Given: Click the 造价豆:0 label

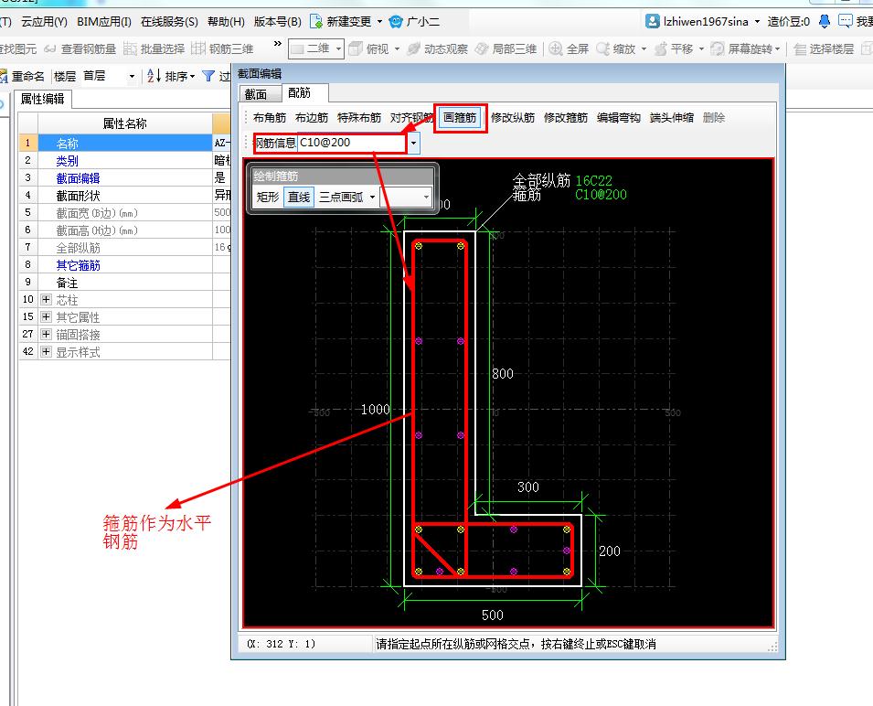Looking at the screenshot, I should click(x=788, y=22).
